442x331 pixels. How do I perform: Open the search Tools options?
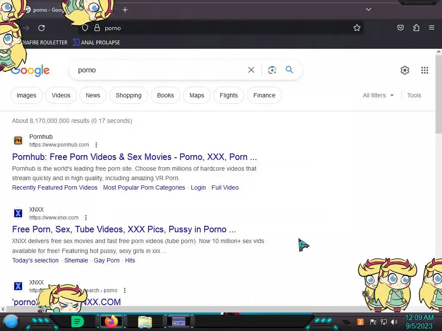414,95
